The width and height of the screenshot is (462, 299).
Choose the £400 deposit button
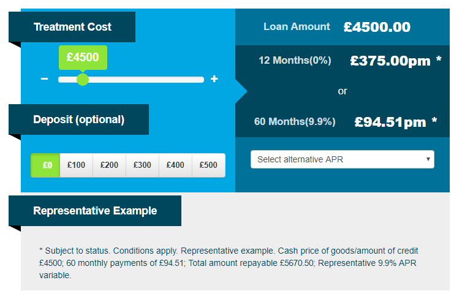point(175,165)
